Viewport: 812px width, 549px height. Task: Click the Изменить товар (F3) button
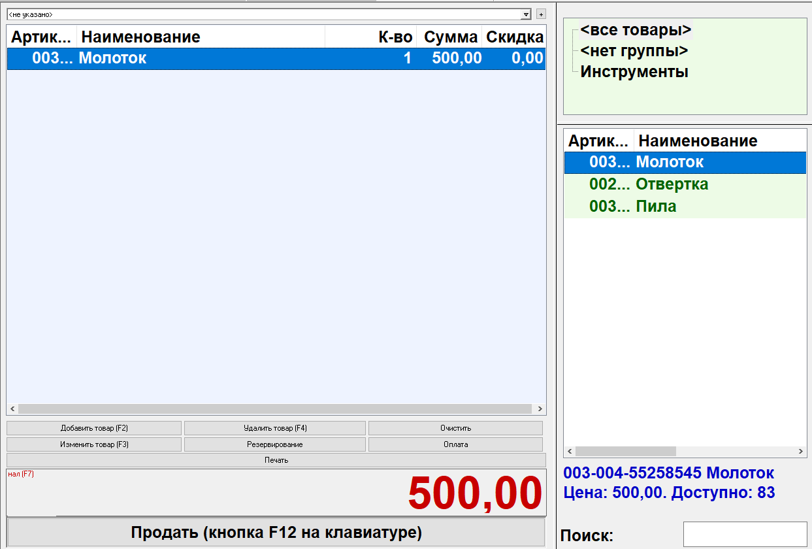94,444
